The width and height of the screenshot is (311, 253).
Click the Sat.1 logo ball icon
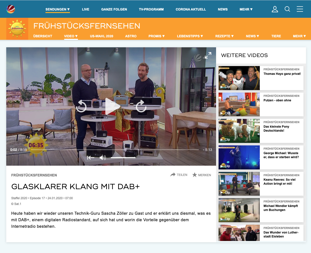11,9
